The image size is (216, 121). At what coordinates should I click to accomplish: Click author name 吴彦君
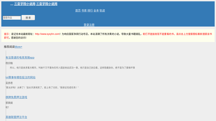point(9,83)
